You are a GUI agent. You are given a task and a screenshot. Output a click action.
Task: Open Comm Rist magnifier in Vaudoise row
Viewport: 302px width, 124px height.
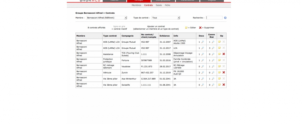point(213,67)
